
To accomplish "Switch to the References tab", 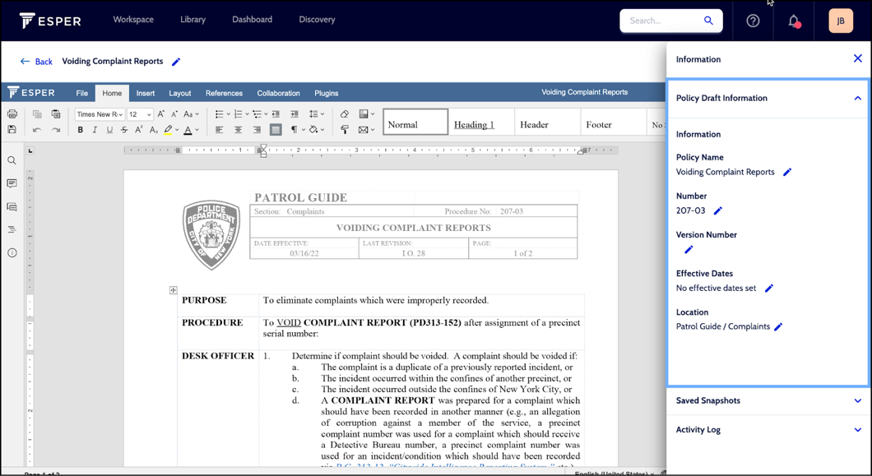I will [x=224, y=94].
